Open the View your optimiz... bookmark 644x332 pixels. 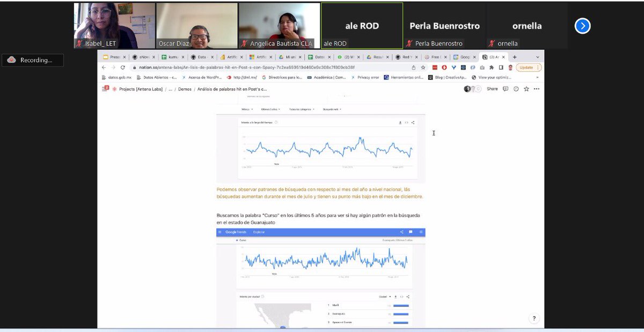click(493, 77)
